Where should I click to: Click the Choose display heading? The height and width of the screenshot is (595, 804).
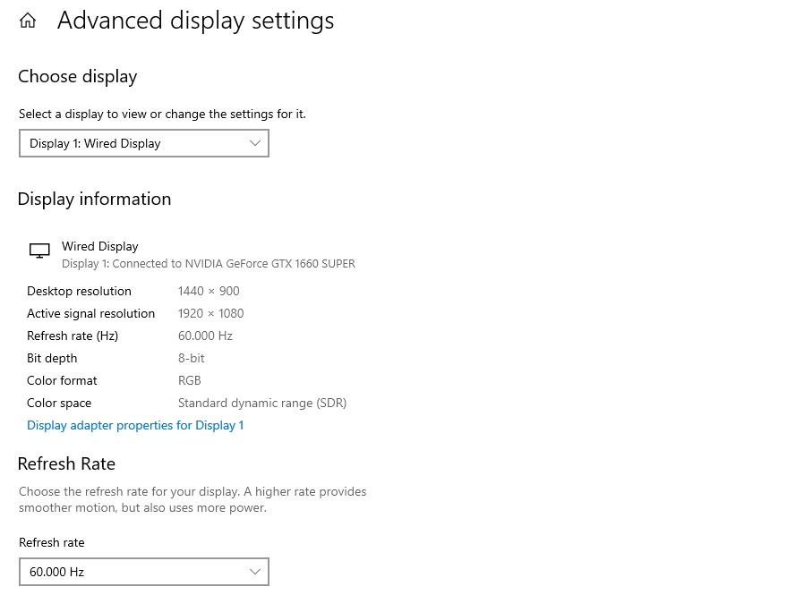[x=77, y=77]
